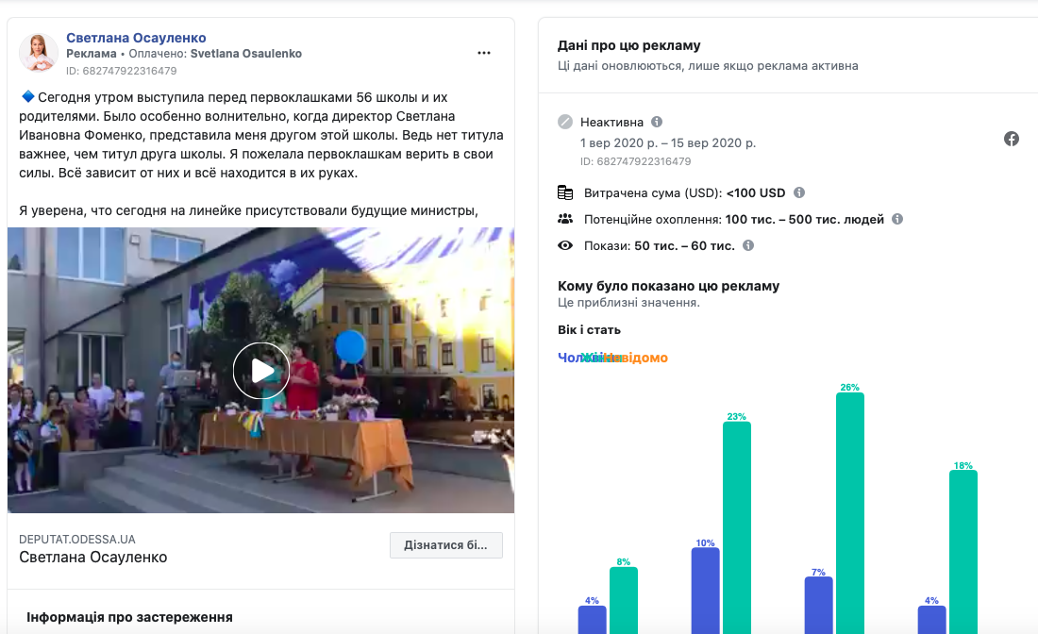Play the school ceremony video
The image size is (1038, 634).
pos(260,370)
